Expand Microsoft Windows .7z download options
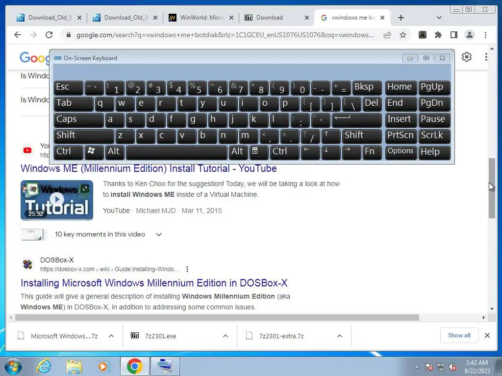502x376 pixels. click(x=111, y=336)
